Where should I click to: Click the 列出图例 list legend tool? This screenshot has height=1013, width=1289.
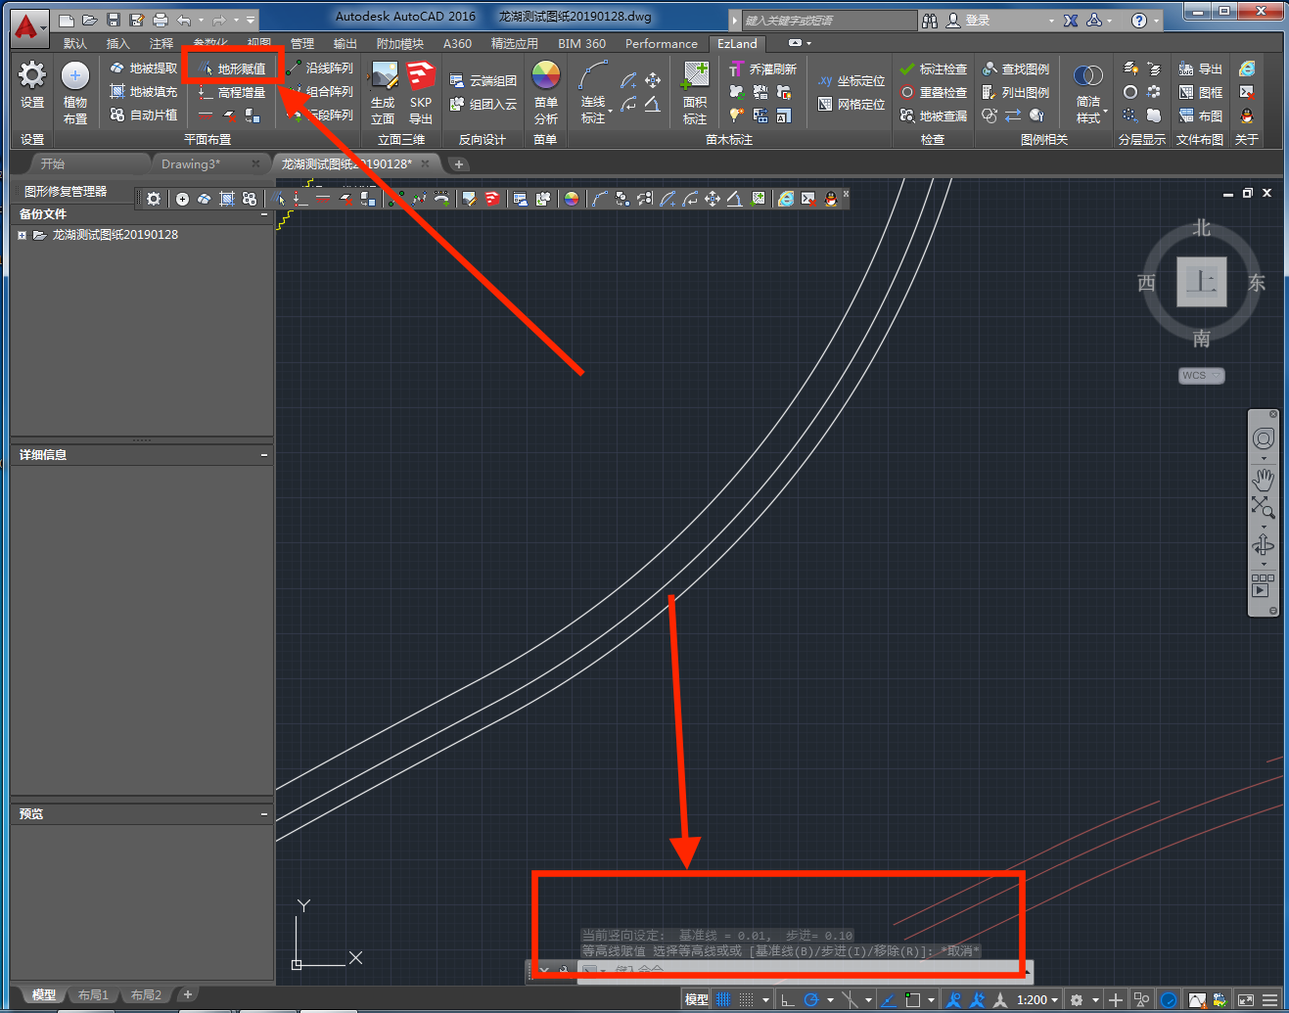tap(1016, 92)
